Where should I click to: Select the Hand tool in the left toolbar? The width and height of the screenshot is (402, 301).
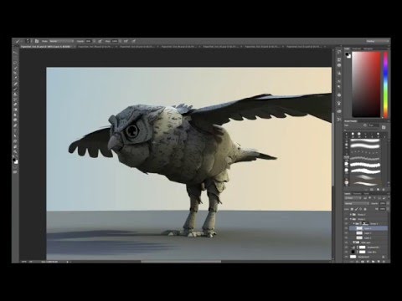pos(16,145)
